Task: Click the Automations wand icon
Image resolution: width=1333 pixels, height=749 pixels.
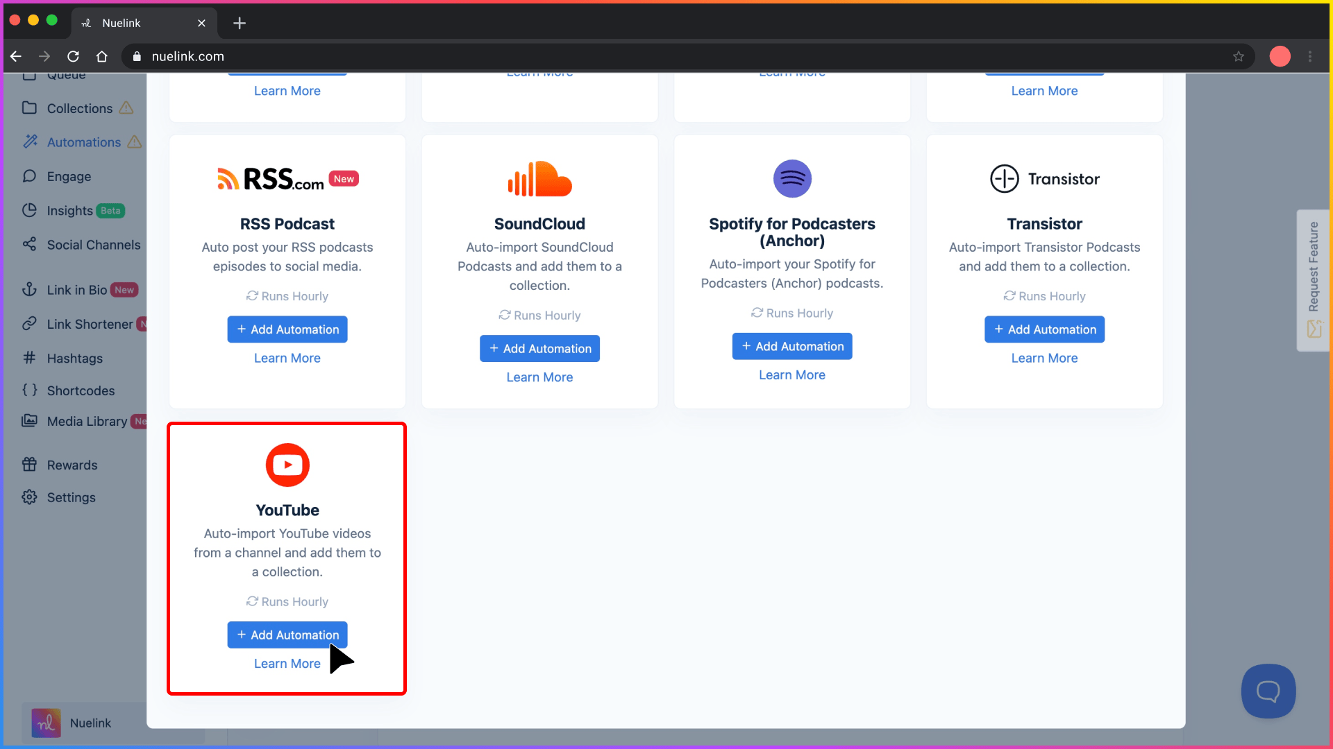Action: tap(29, 142)
